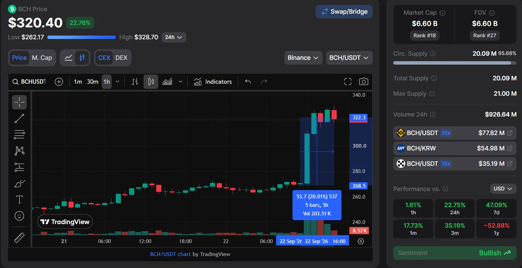
Task: Click the BCHUSDT symbol search field
Action: [x=29, y=82]
